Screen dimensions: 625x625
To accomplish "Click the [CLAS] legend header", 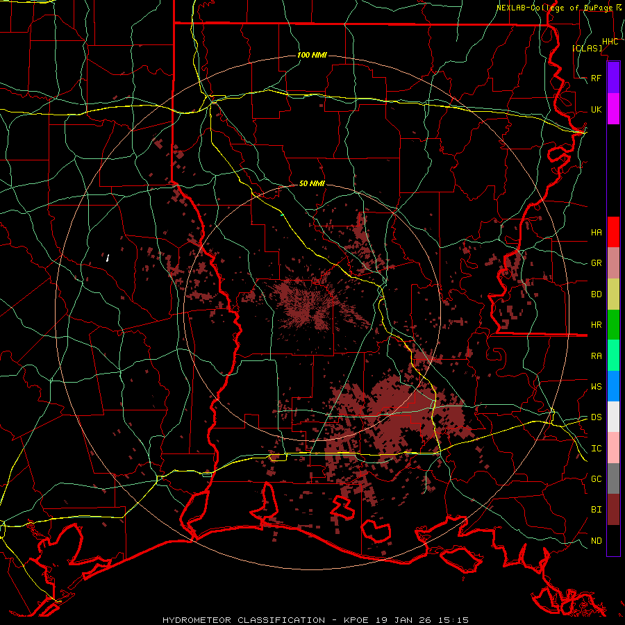I will coord(587,48).
